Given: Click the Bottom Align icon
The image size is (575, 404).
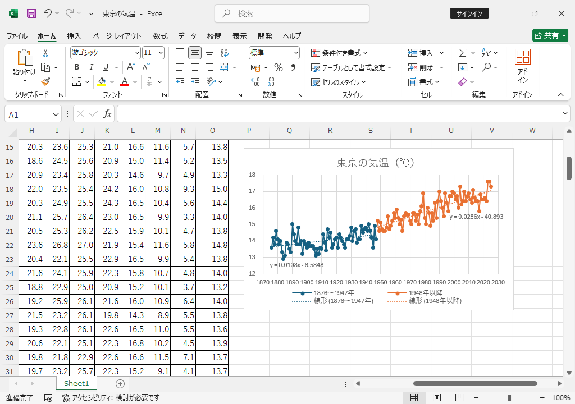Looking at the screenshot, I should pos(209,53).
